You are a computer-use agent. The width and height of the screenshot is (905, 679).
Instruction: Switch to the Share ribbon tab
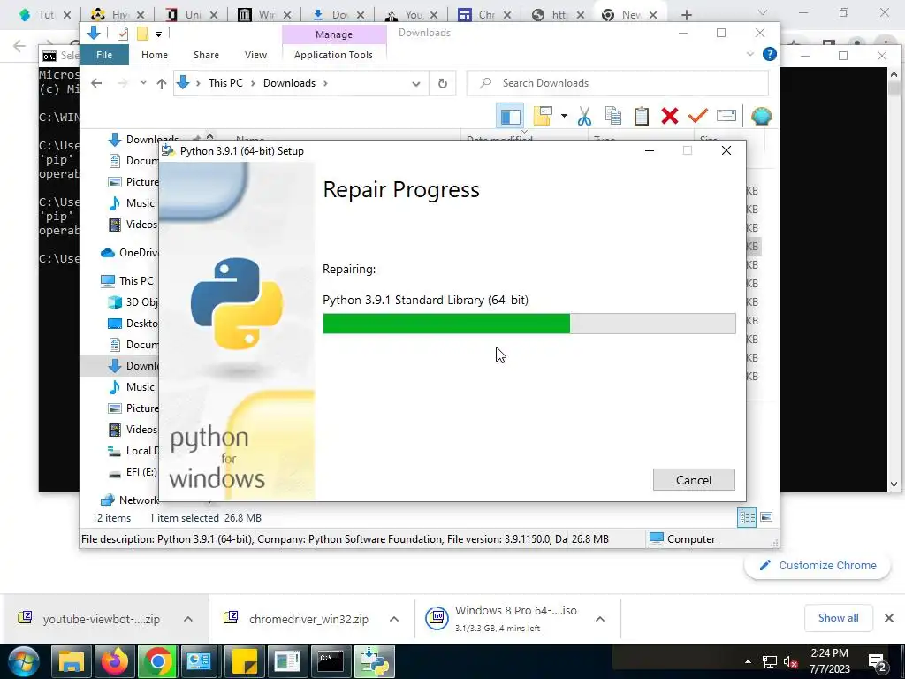point(206,55)
